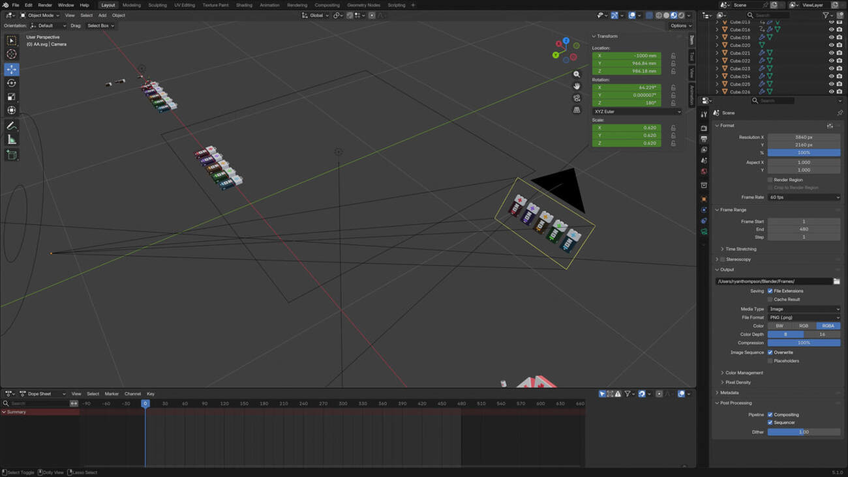Click the Options button in viewport header
Image resolution: width=848 pixels, height=477 pixels.
tap(680, 25)
